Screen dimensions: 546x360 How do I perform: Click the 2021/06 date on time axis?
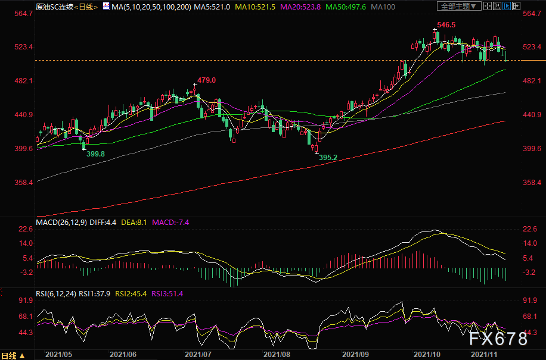point(123,355)
